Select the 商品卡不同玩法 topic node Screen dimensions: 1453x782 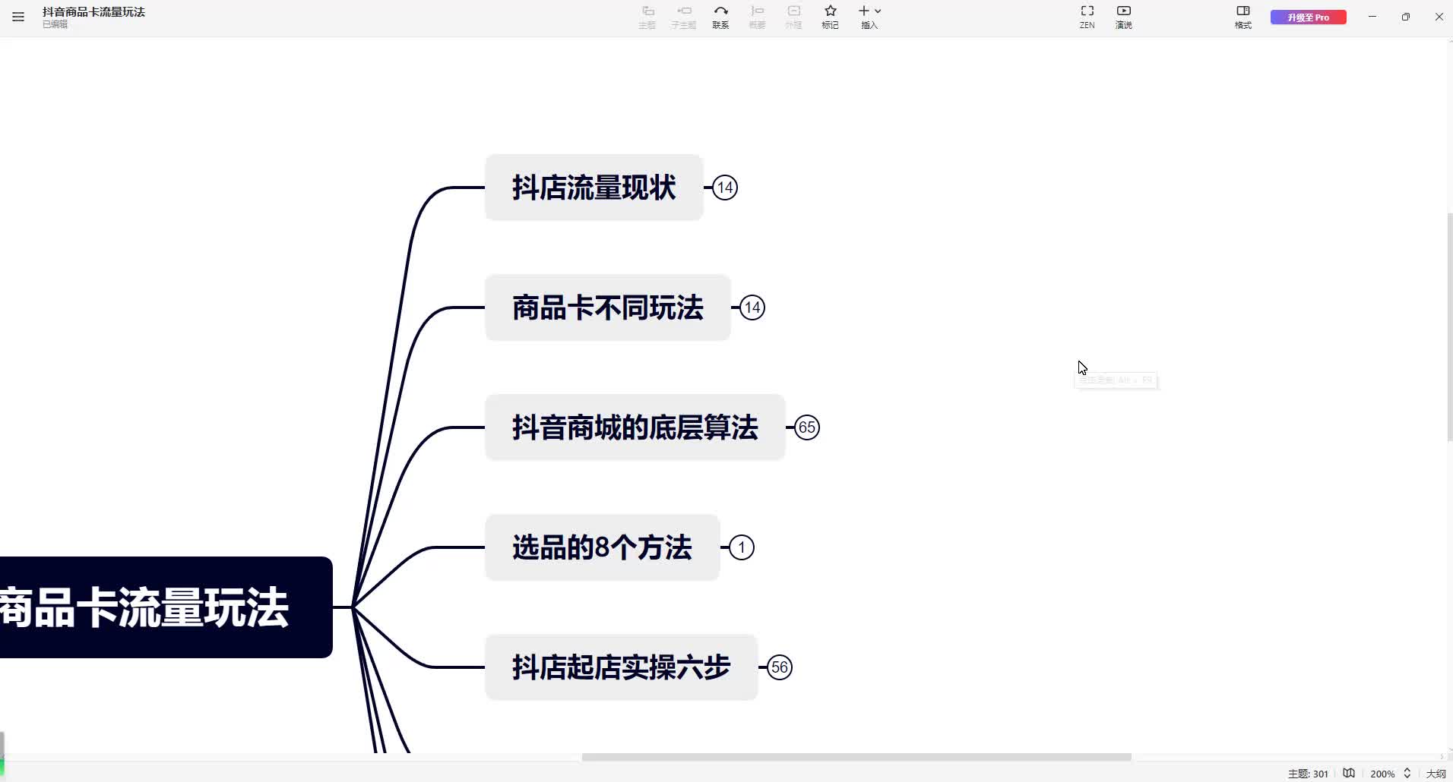[608, 307]
